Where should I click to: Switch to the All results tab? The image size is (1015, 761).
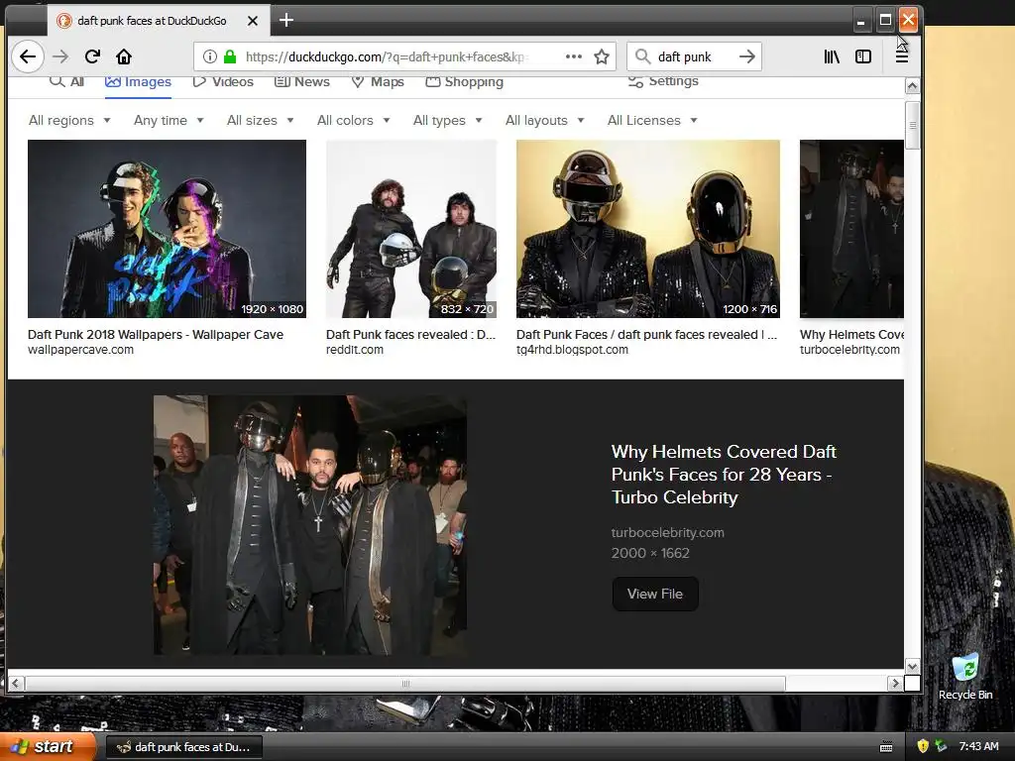pyautogui.click(x=67, y=81)
